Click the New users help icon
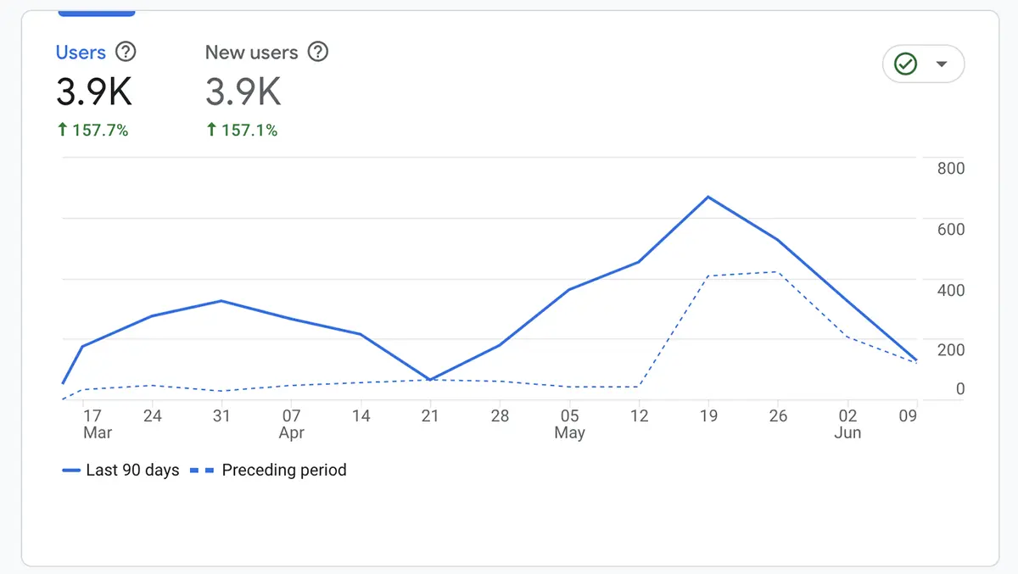This screenshot has width=1018, height=574. coord(318,52)
